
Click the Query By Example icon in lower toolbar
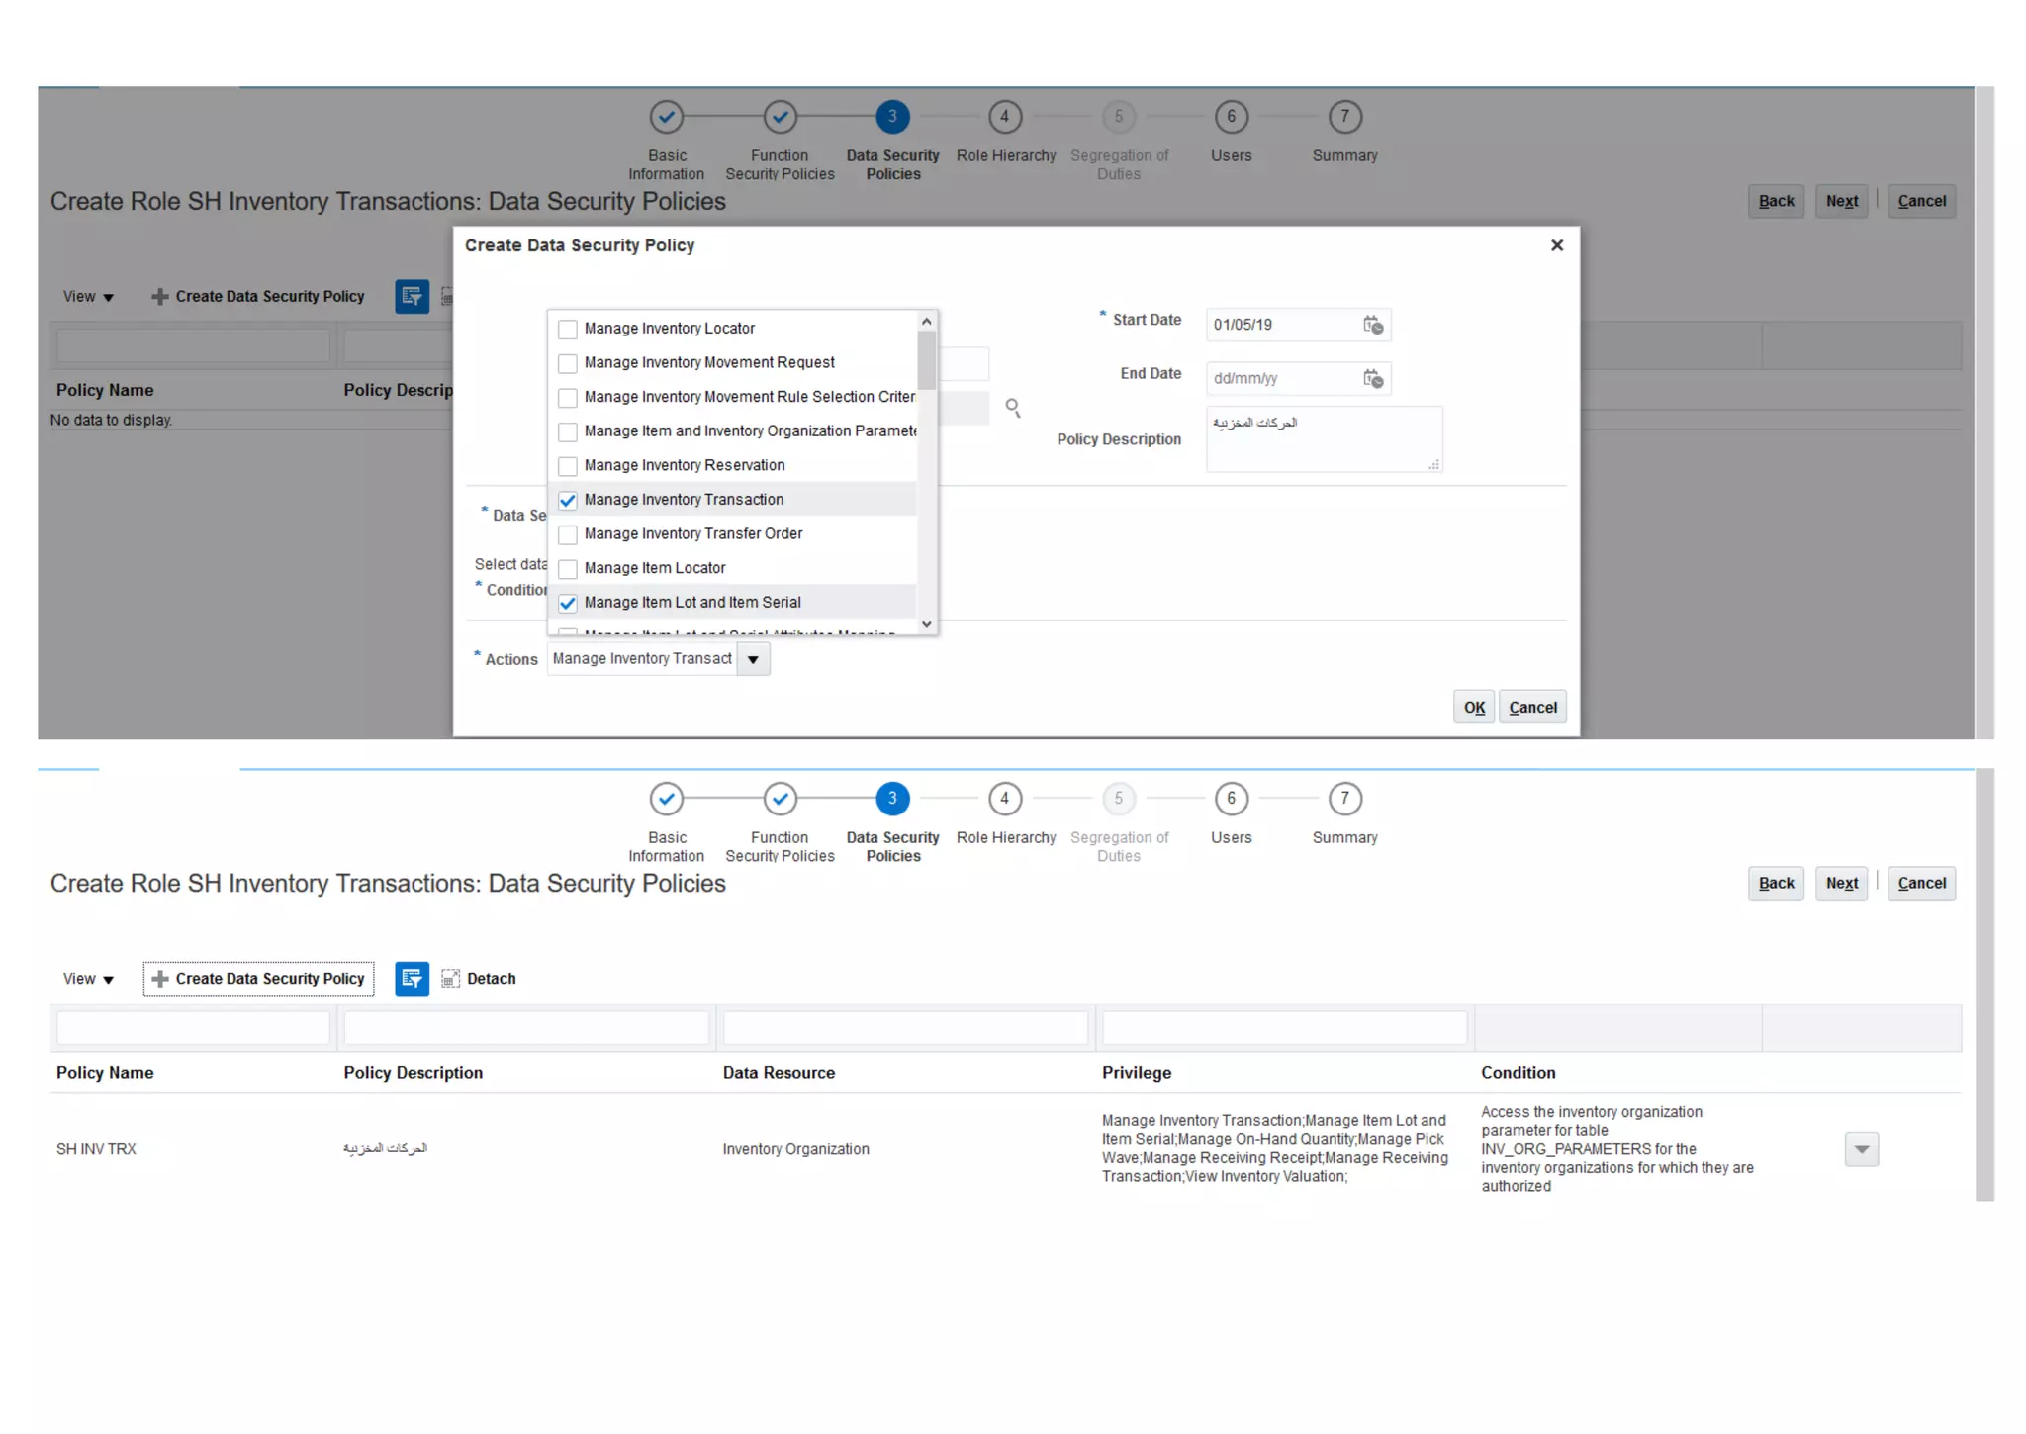point(412,979)
